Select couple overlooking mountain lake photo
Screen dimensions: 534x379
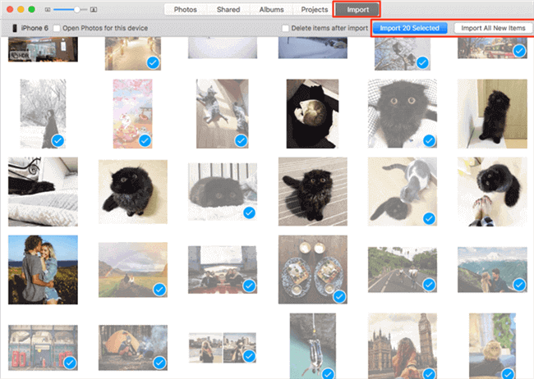tap(492, 270)
